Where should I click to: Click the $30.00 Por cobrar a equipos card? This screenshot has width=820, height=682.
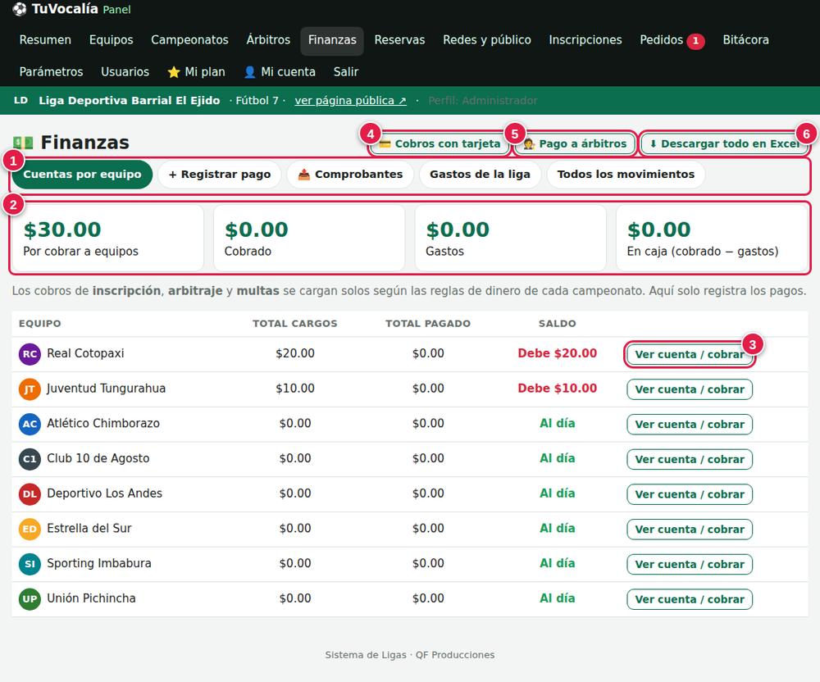[107, 238]
